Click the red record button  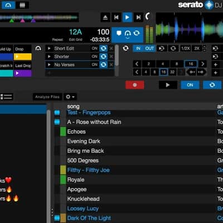tap(135, 85)
